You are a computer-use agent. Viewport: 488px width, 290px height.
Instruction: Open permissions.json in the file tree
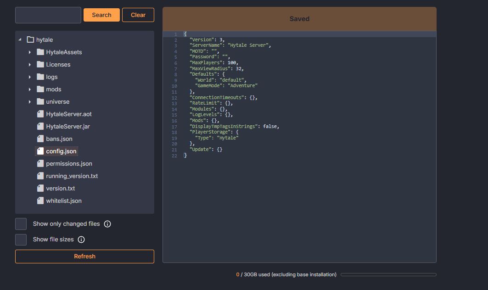pyautogui.click(x=69, y=164)
